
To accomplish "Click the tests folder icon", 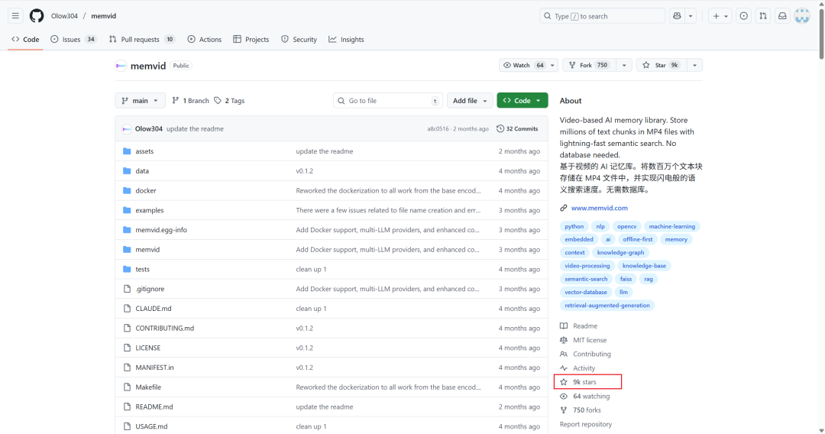I will (127, 269).
